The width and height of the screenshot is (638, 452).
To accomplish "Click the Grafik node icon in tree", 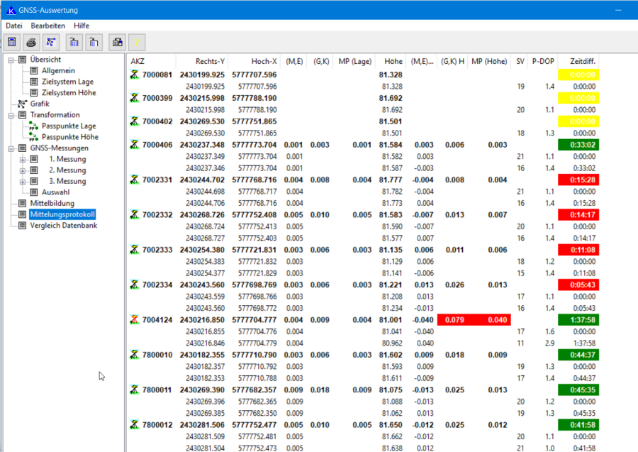I will [22, 104].
